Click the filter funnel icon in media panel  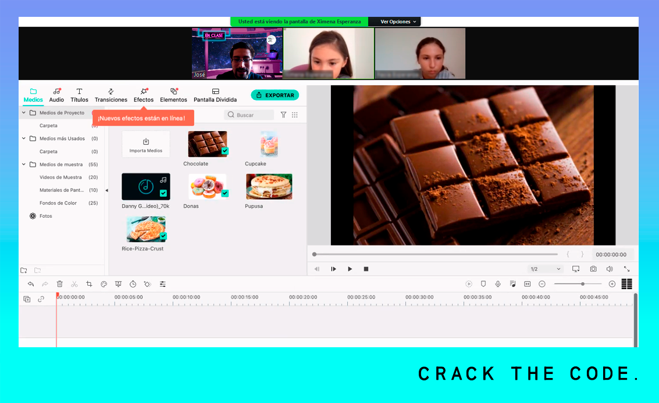click(x=284, y=114)
